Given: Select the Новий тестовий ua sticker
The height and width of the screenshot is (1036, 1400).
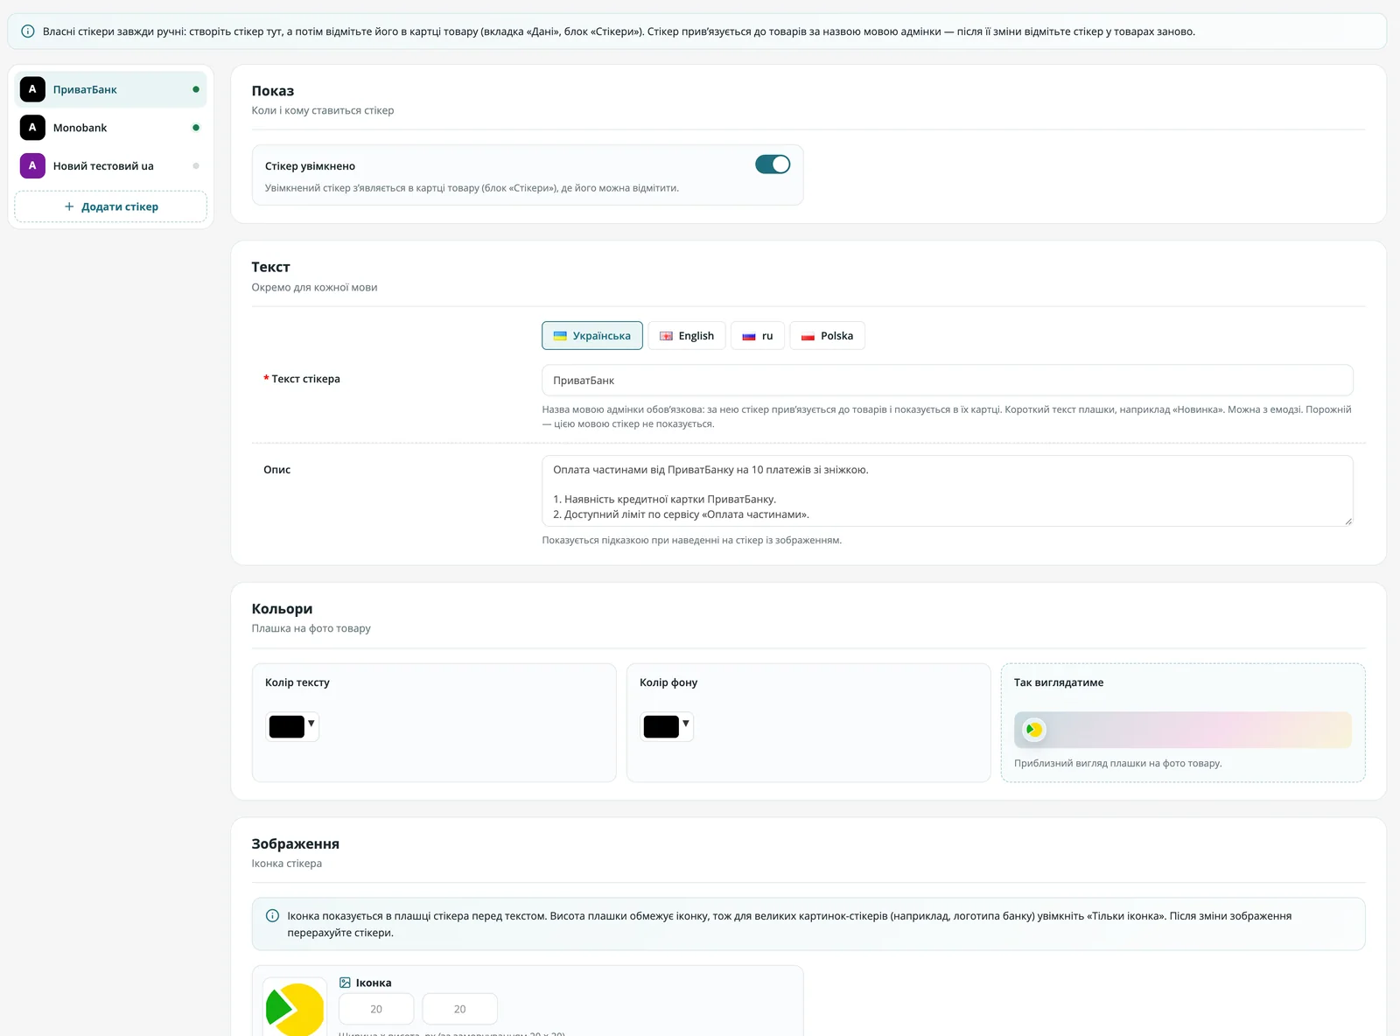Looking at the screenshot, I should tap(111, 165).
